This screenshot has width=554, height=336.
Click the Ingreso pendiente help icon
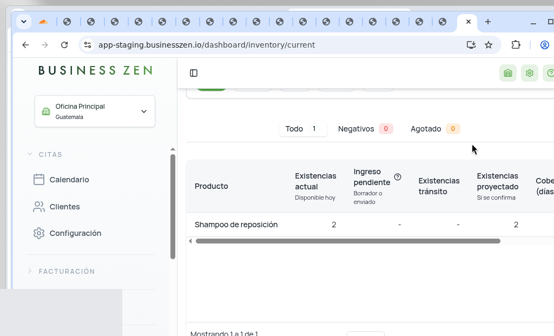(x=398, y=177)
